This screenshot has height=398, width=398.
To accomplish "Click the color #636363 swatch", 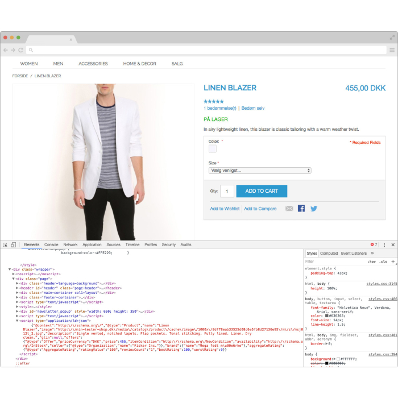I will click(327, 316).
